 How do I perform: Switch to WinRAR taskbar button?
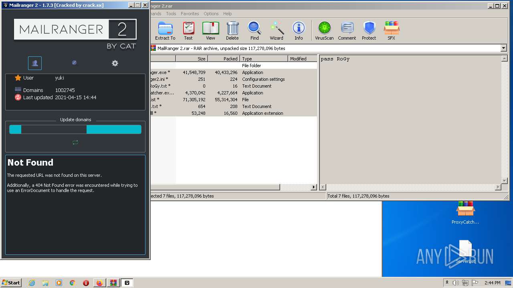pos(113,283)
